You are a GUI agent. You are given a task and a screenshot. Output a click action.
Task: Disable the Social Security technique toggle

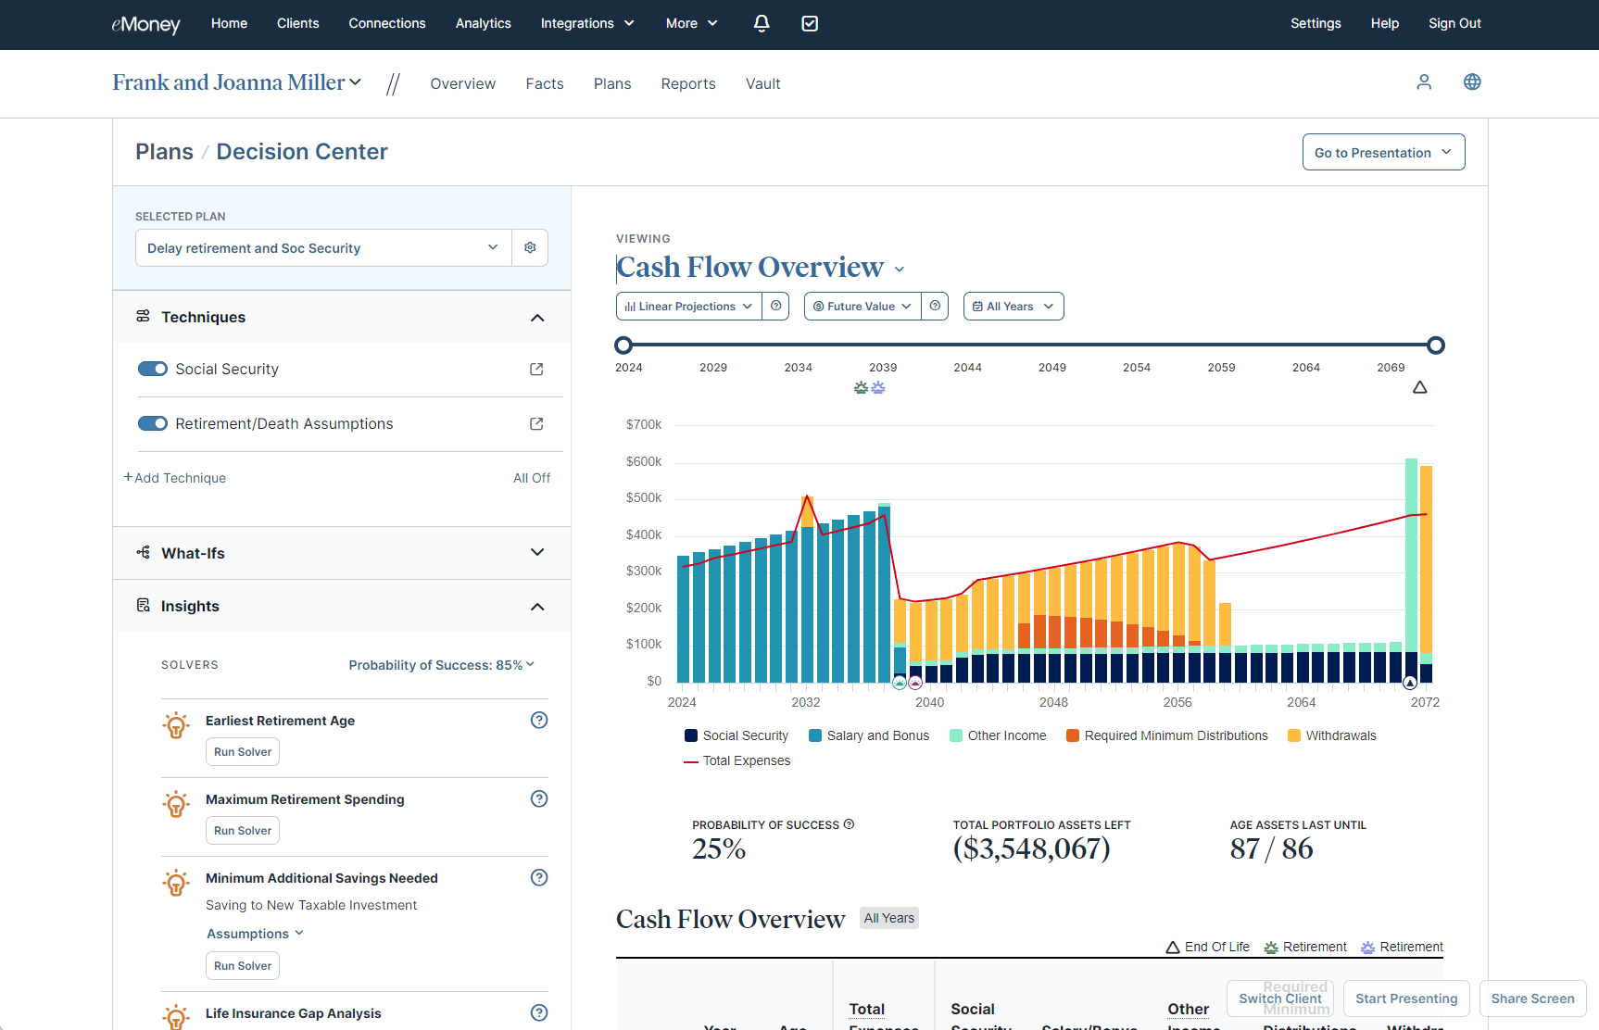point(153,368)
